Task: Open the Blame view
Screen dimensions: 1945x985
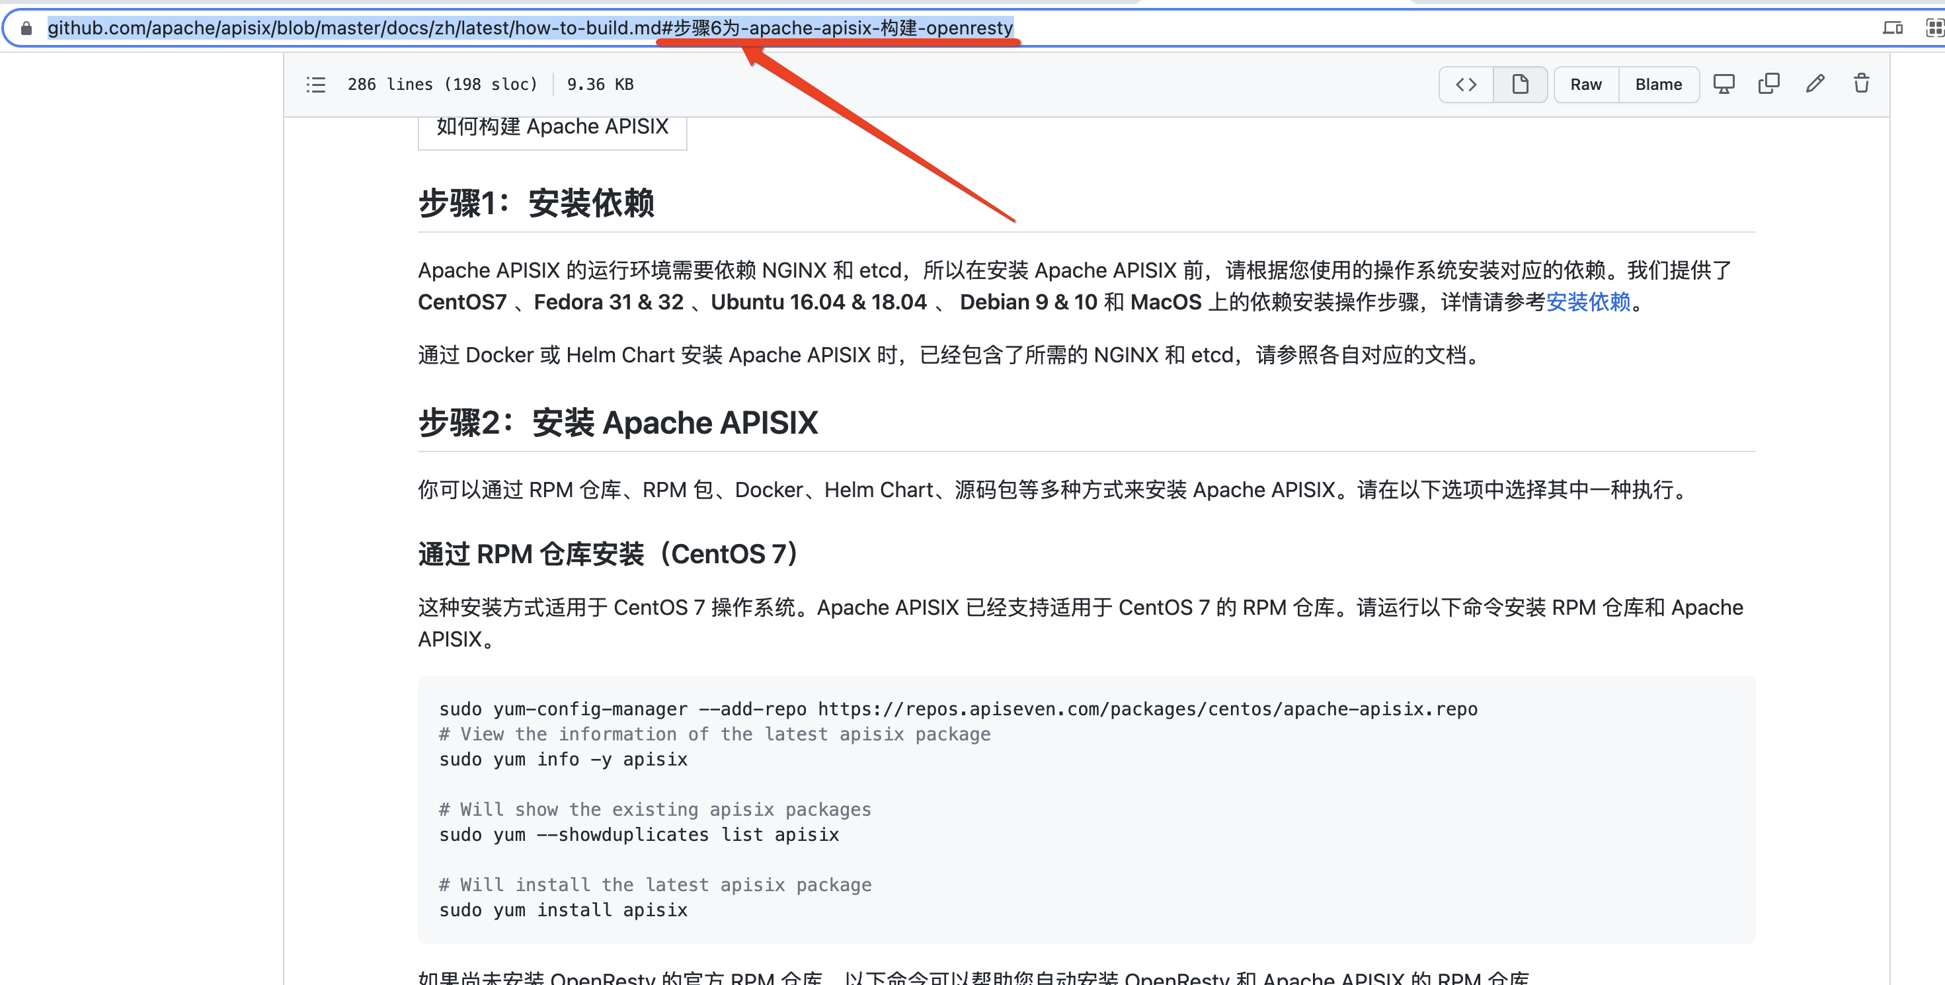Action: point(1658,85)
